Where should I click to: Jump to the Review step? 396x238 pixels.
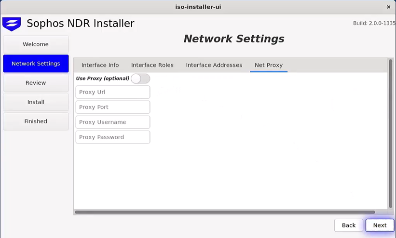click(36, 83)
